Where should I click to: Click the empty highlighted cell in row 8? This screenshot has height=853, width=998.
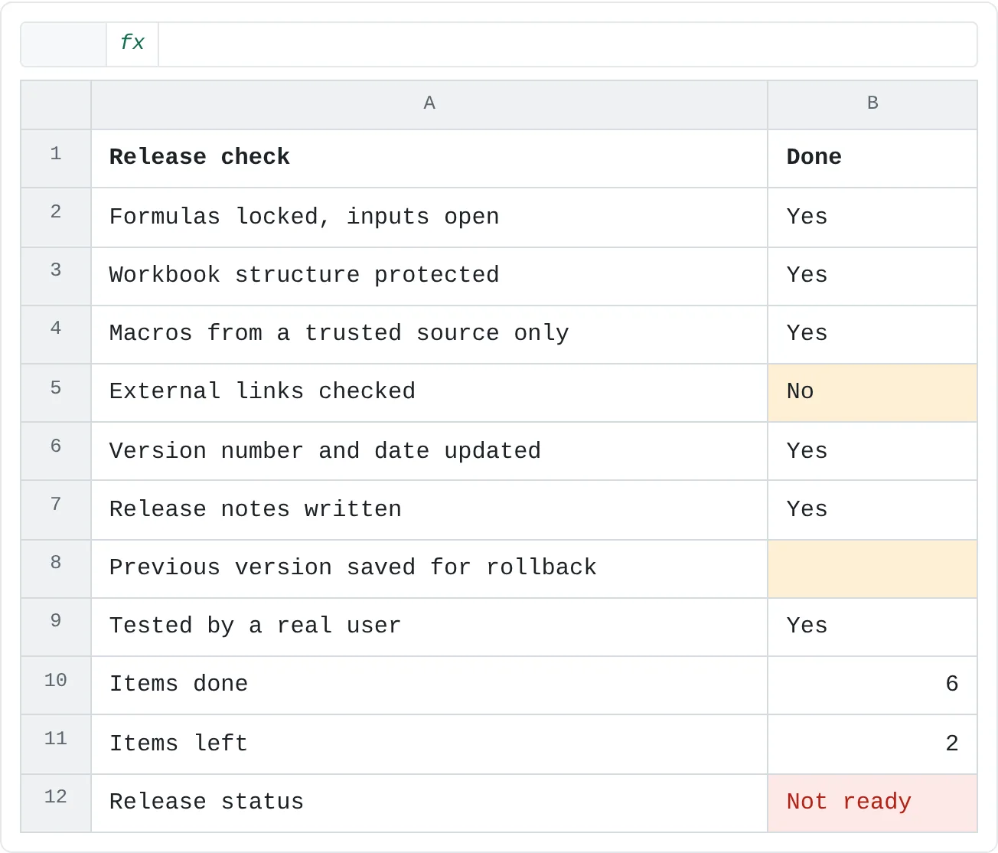pos(872,569)
